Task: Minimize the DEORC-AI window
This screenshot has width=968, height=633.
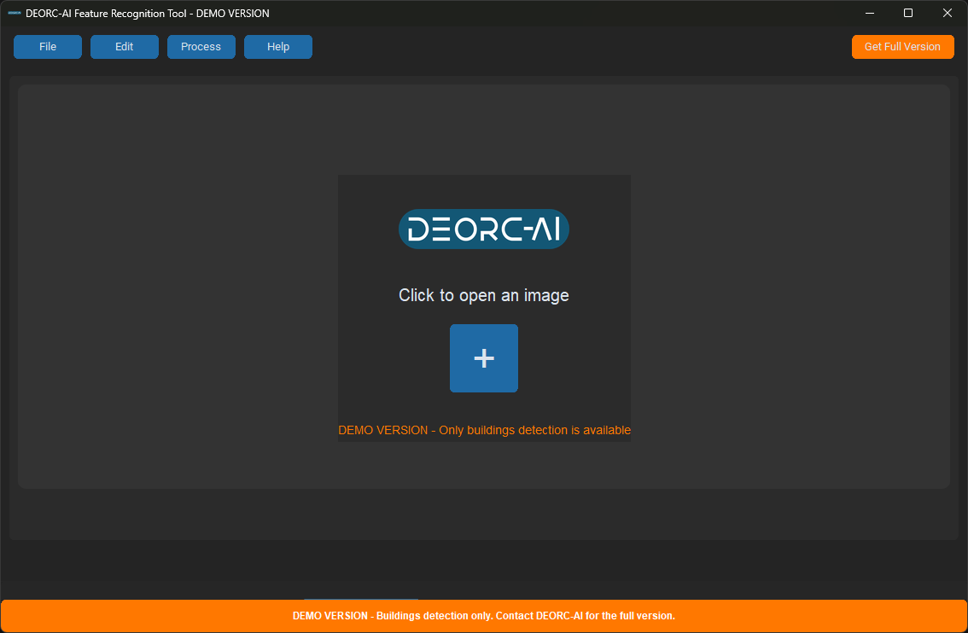Action: coord(870,13)
